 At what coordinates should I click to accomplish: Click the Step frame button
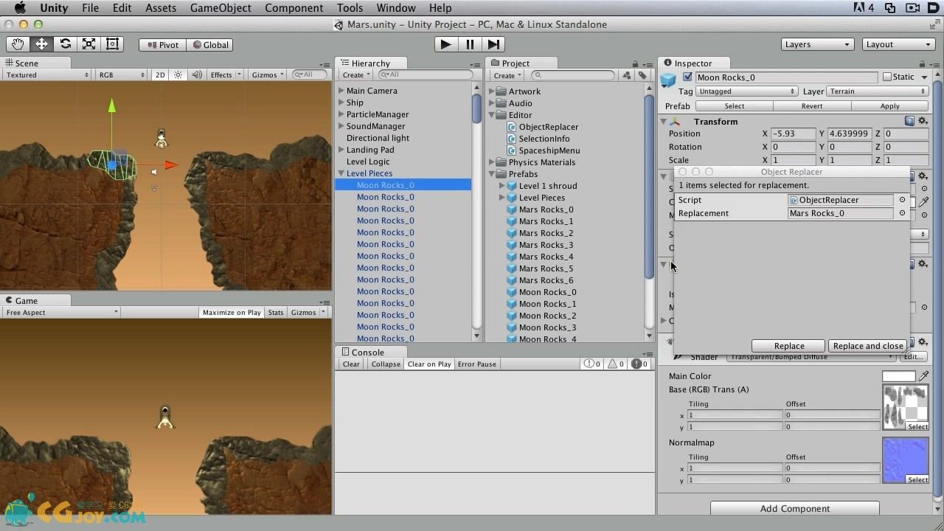[x=494, y=44]
